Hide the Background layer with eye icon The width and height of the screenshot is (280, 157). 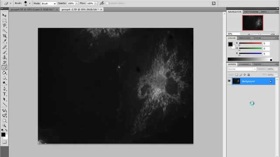229,81
